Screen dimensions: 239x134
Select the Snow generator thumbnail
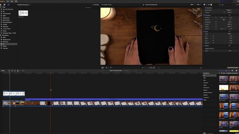pos(23,13)
